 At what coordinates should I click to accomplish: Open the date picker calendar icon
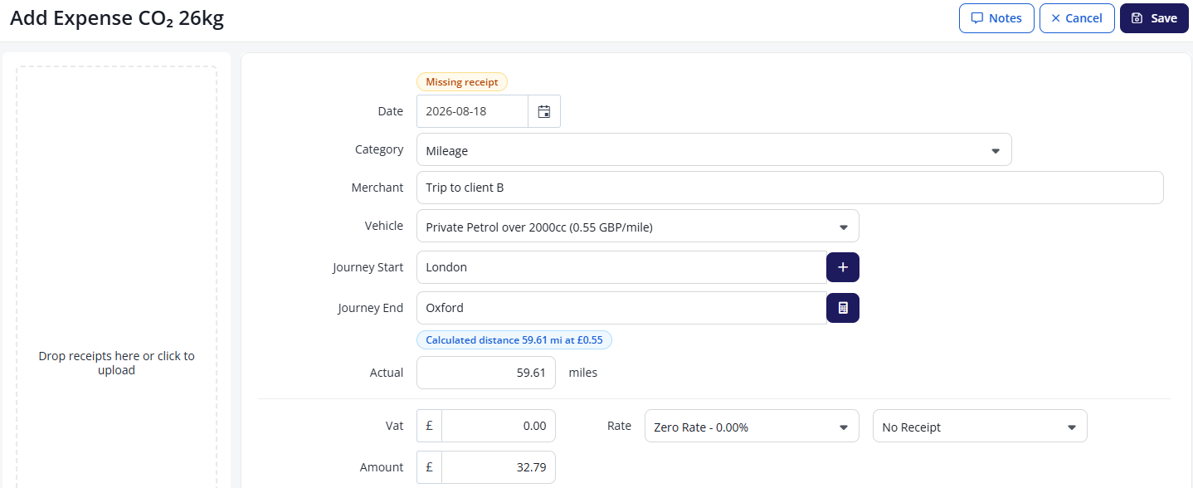tap(544, 111)
